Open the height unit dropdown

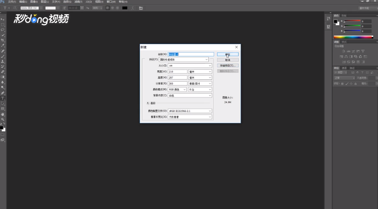click(x=200, y=78)
